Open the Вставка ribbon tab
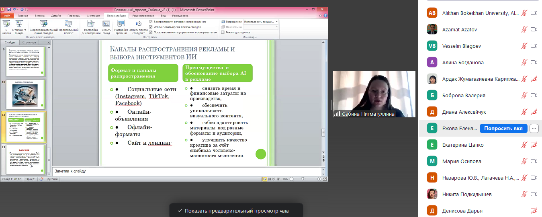Viewport: 542px width, 217px height. click(39, 16)
